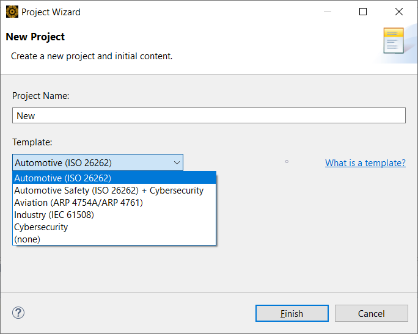Image resolution: width=418 pixels, height=334 pixels.
Task: Open the 'What is a template?' link
Action: click(365, 162)
